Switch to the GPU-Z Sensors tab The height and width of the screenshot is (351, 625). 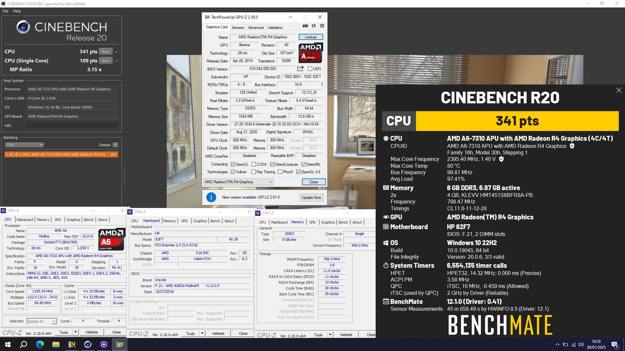(x=238, y=28)
